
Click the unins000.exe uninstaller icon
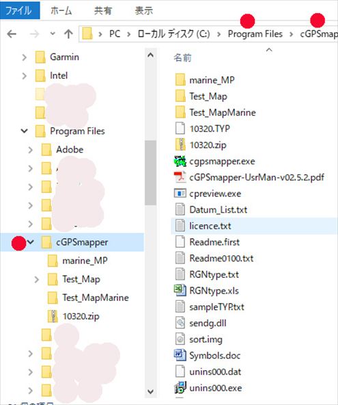click(x=180, y=387)
